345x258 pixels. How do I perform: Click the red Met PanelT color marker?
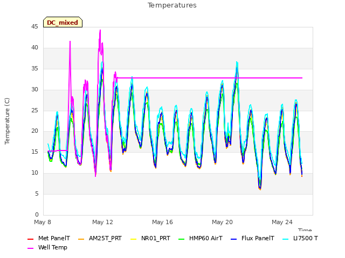30,239
